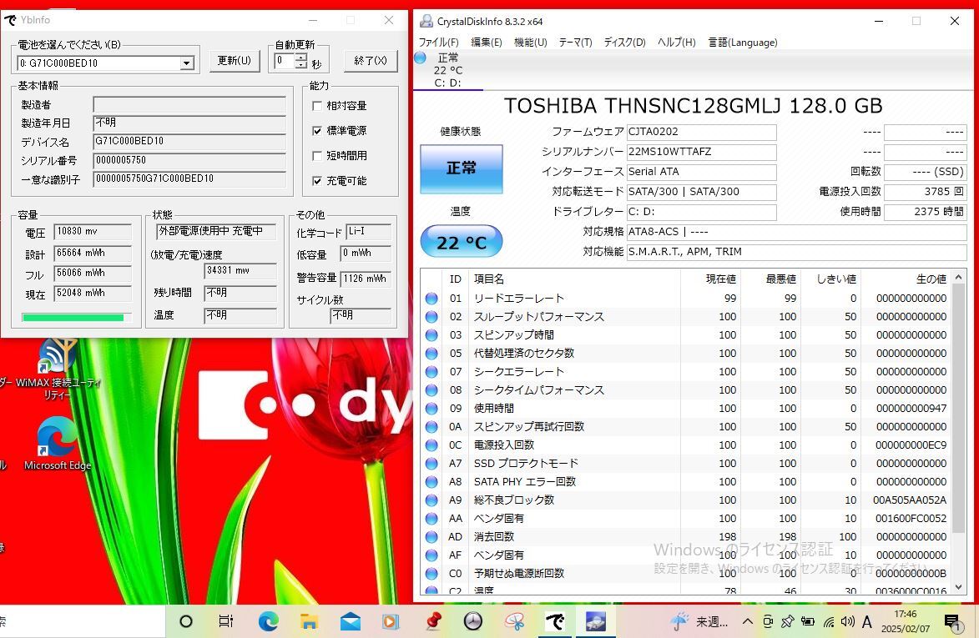Click シリアル番号 field 0000005750
The image size is (979, 638).
pos(189,160)
